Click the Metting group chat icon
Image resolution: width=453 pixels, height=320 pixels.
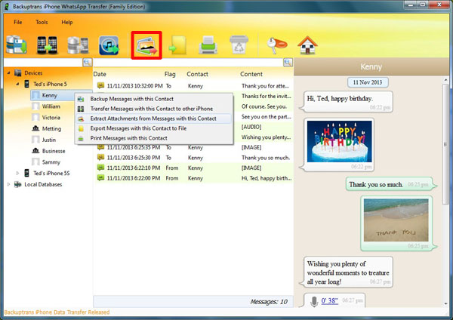point(35,128)
